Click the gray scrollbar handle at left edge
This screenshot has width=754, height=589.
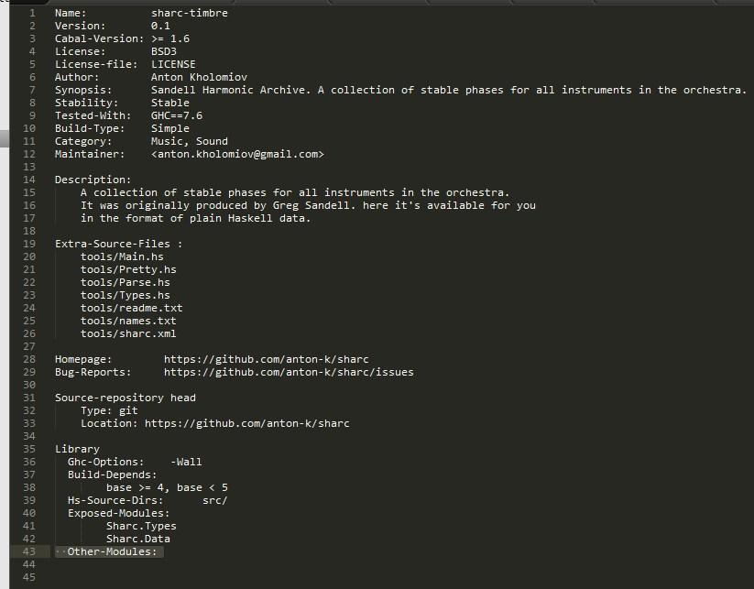coord(5,138)
